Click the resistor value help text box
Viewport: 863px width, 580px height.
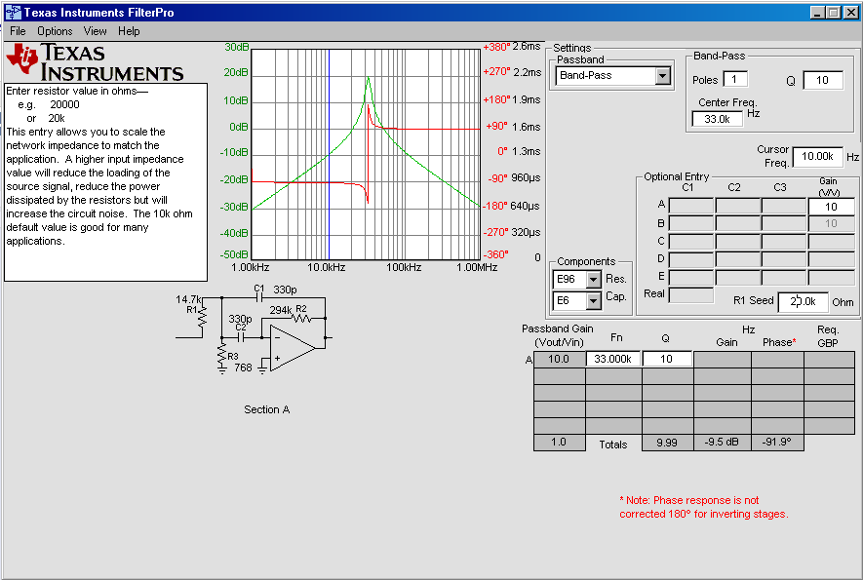pyautogui.click(x=105, y=182)
